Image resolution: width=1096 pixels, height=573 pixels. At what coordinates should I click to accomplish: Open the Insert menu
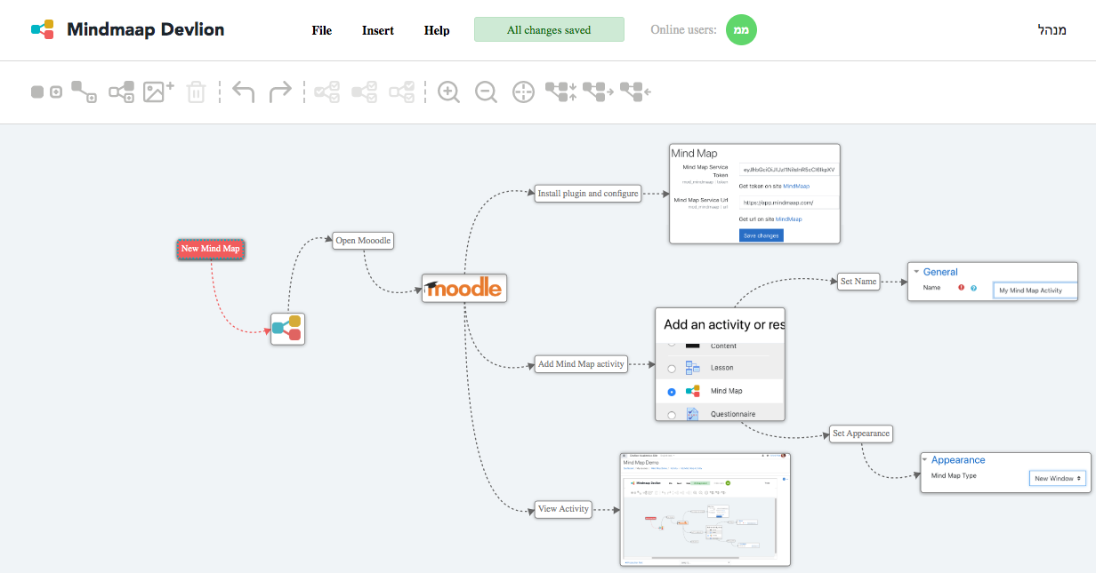[377, 29]
